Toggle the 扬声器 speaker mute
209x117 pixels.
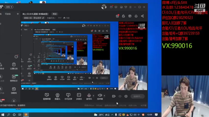(x=100, y=96)
